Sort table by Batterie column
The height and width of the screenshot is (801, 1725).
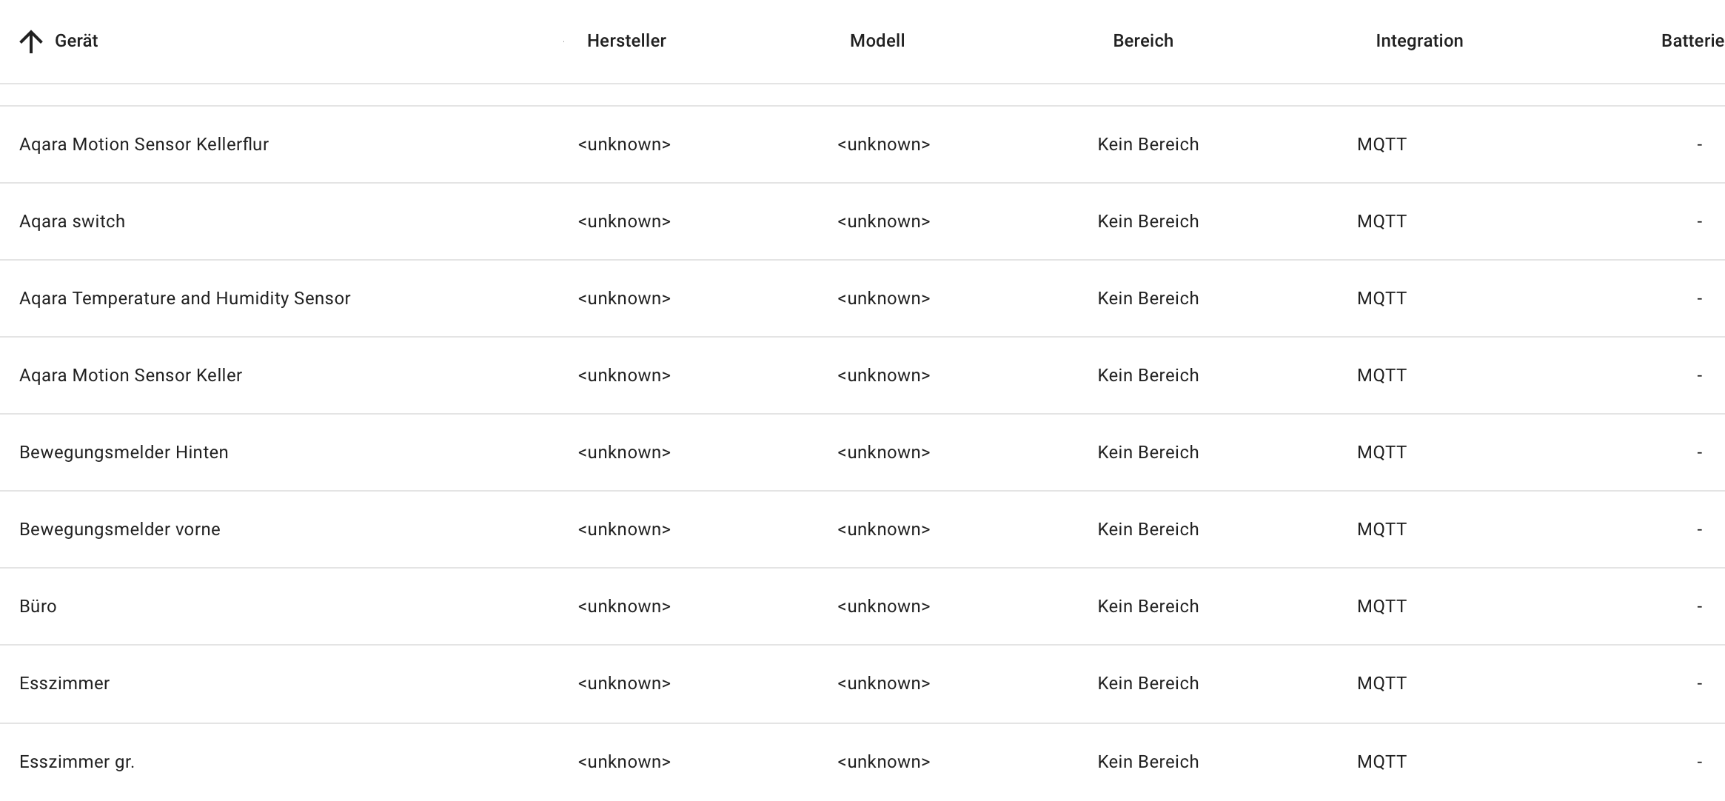(1692, 41)
